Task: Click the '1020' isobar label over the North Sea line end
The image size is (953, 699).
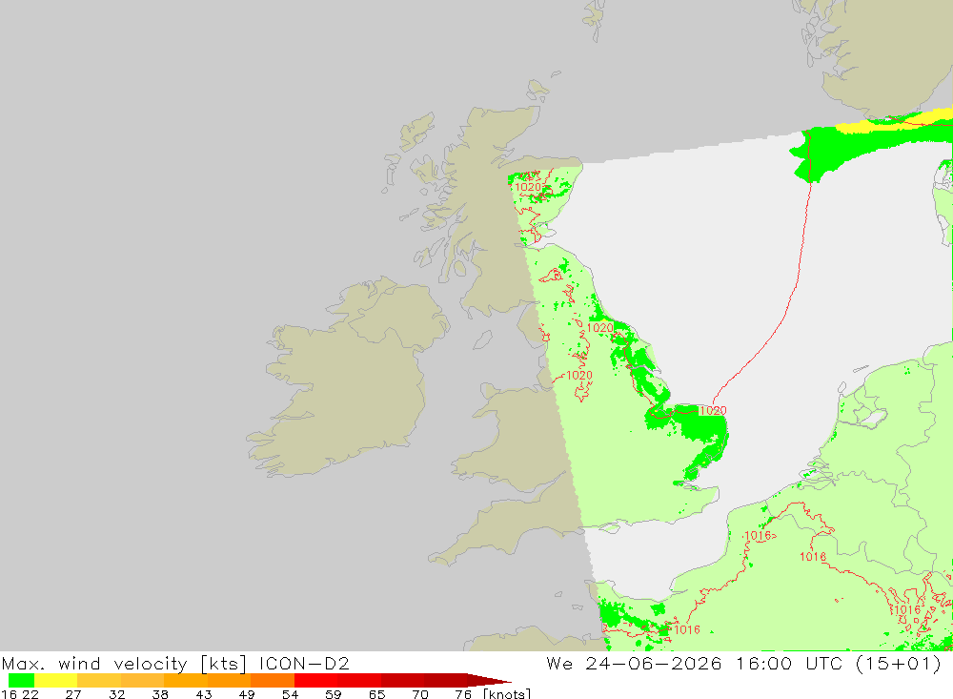Action: [713, 411]
